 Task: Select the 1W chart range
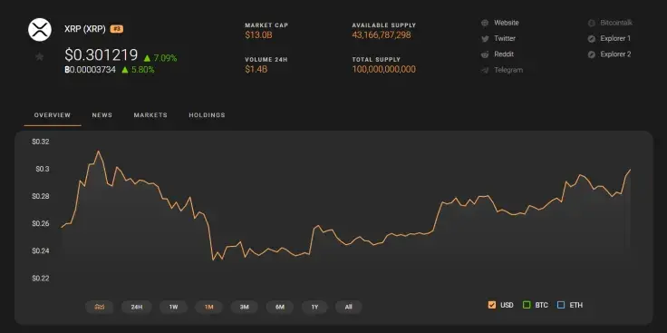(x=173, y=307)
